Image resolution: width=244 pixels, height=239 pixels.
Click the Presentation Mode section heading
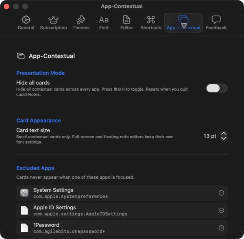tap(40, 73)
